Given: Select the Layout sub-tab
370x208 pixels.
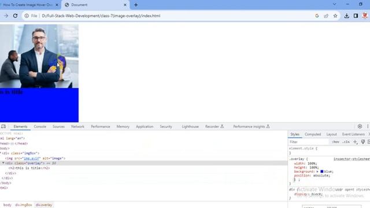Looking at the screenshot, I should 331,134.
